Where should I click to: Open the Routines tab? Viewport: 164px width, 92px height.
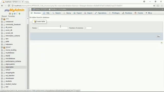click(127, 13)
